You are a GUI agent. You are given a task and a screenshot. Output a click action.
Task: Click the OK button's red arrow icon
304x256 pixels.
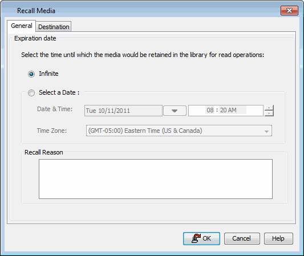(196, 238)
